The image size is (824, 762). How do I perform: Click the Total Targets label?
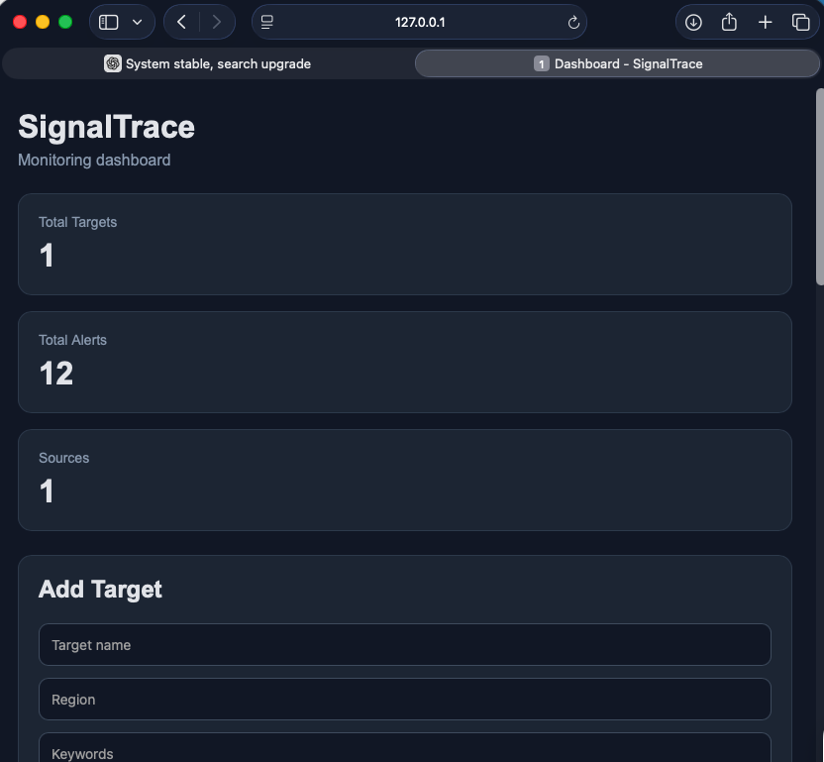coord(78,222)
